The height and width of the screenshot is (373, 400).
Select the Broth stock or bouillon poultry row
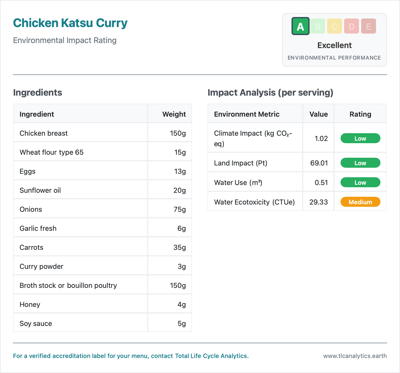pyautogui.click(x=68, y=285)
